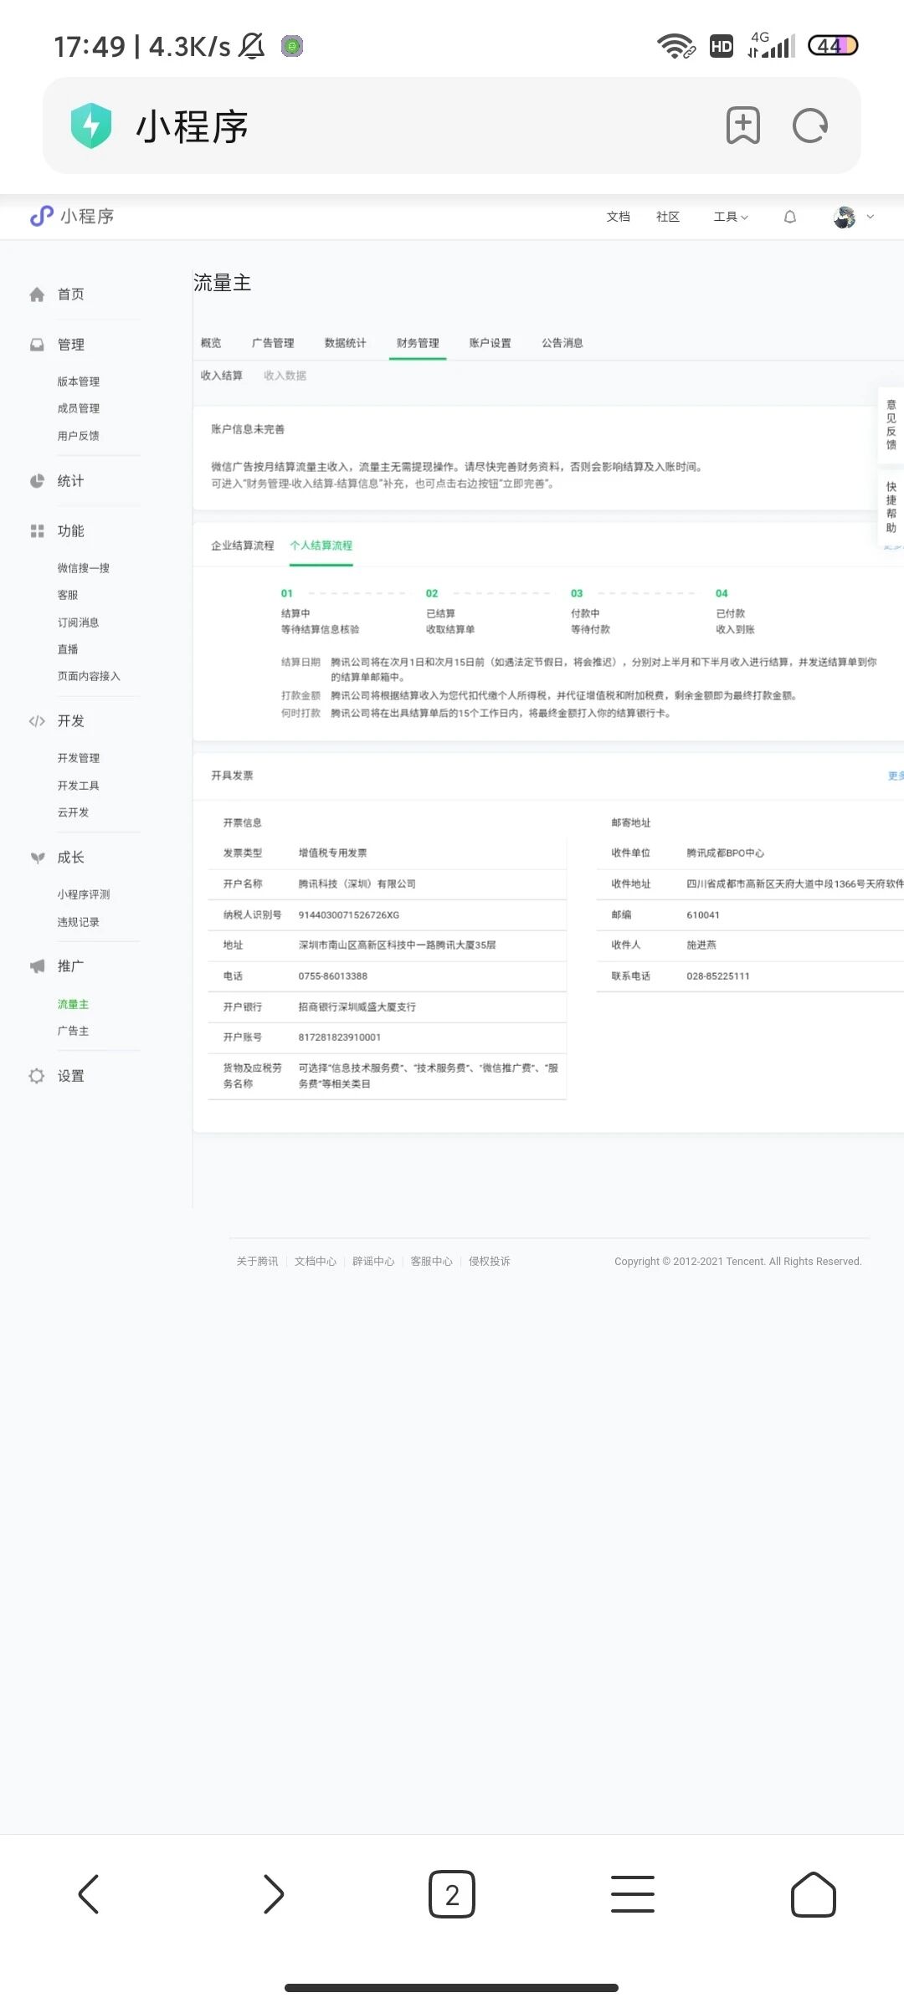
Task: Go back with the browser back arrow
Action: click(x=89, y=1894)
